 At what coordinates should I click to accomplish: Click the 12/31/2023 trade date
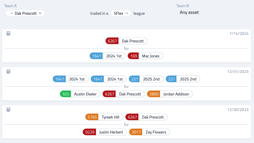click(x=238, y=71)
